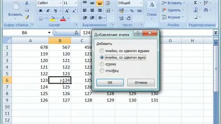Viewport: 221px width, 124px height.
Task: Open the Name Box dropdown arrow
Action: pyautogui.click(x=49, y=33)
